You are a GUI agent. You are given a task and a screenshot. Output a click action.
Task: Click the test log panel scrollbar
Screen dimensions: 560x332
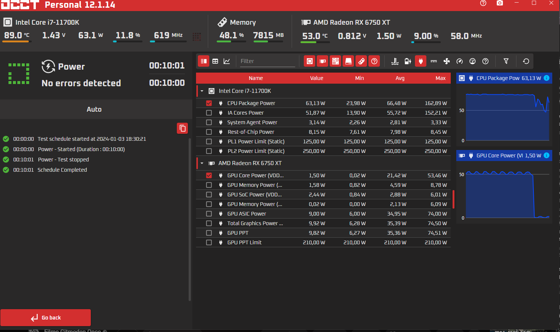(x=190, y=220)
